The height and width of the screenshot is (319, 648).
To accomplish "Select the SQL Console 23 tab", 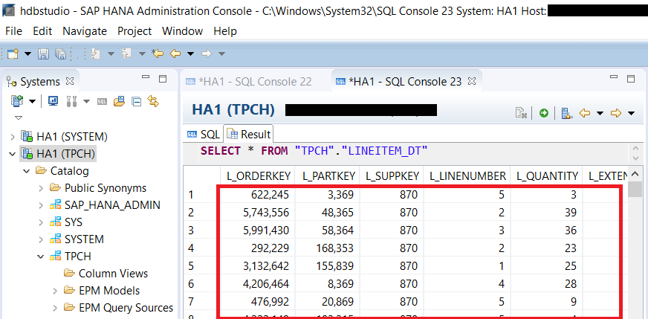I will click(x=398, y=82).
